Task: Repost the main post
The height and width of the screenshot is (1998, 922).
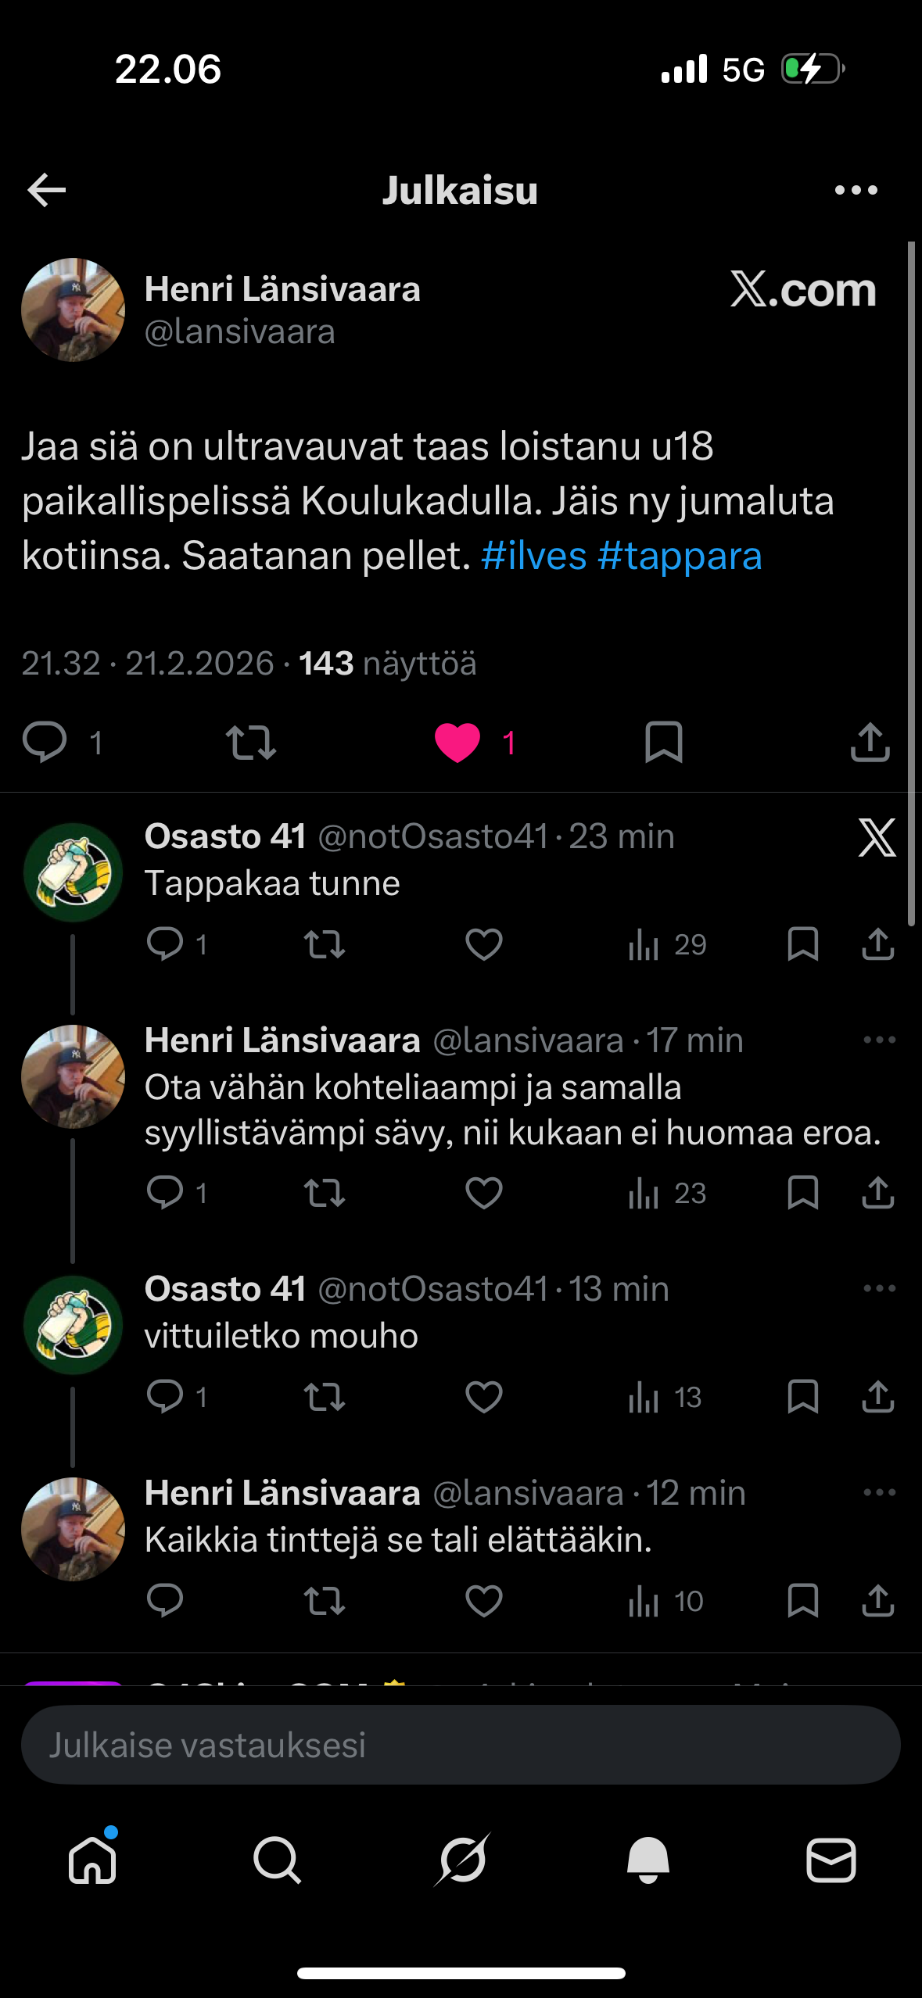Action: tap(250, 742)
